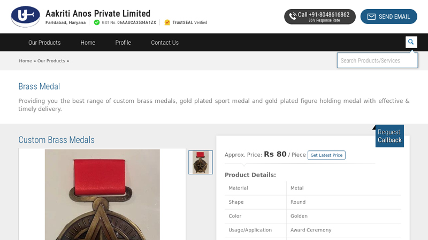Open the Custom Brass Medals heading link
Screen dimensions: 428x240
(56, 140)
